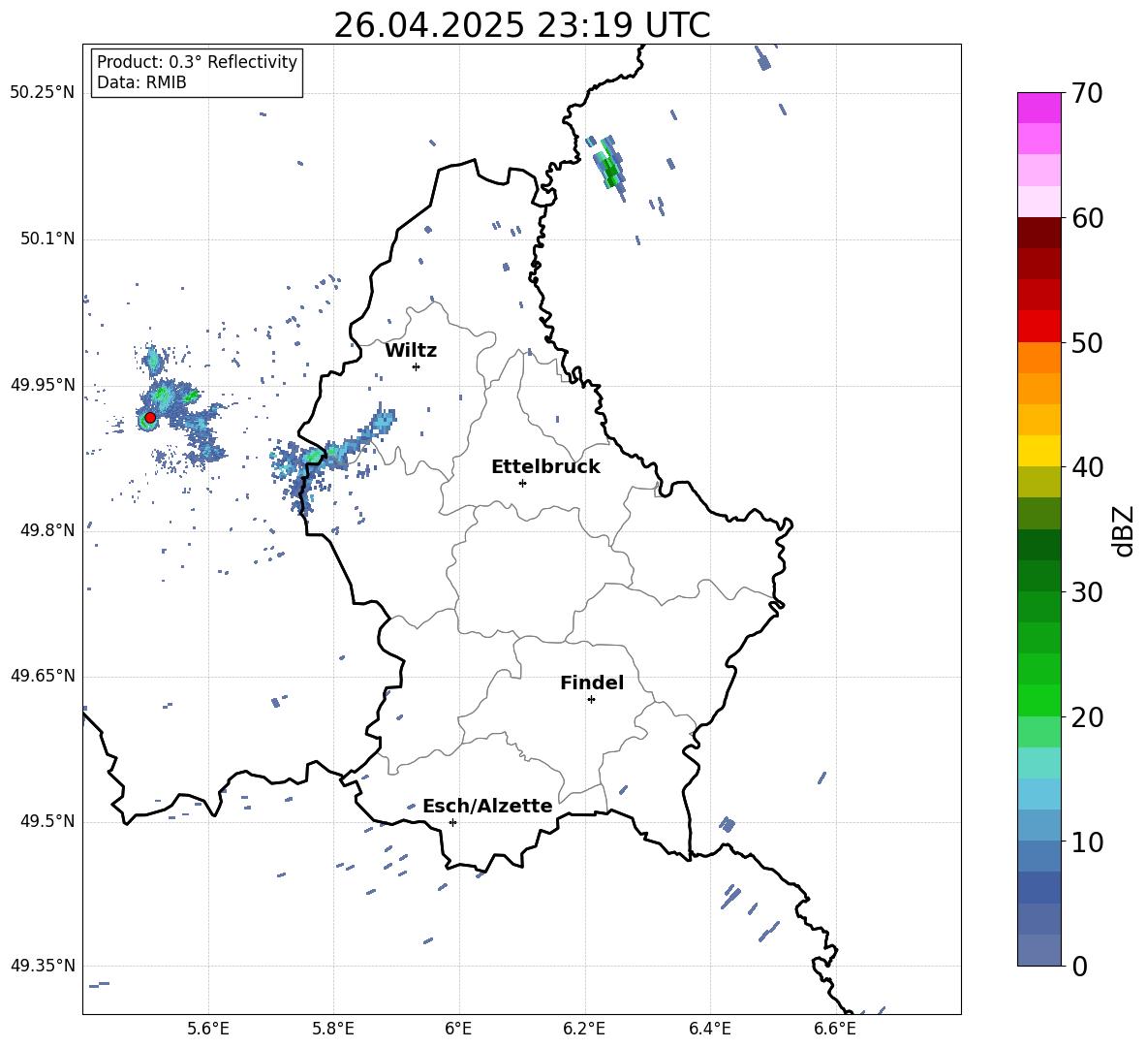Click the colorbar tick value 10
1147x1048 pixels.
(x=1088, y=842)
